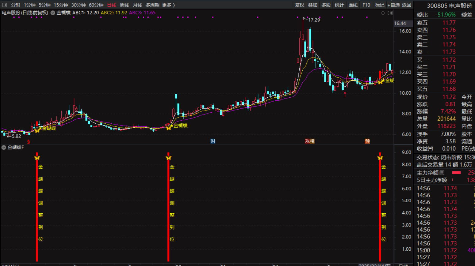
Task: Click the 复权 adjustment button
Action: coord(300,5)
